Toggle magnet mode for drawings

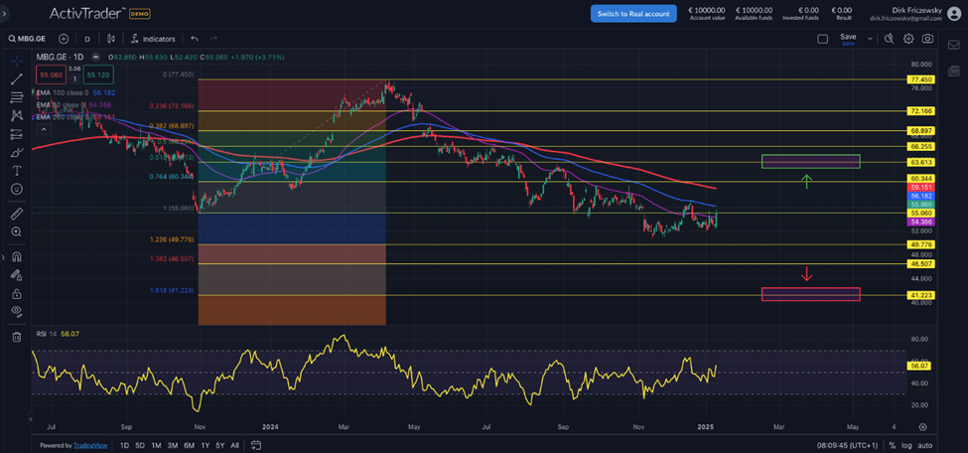coord(16,256)
